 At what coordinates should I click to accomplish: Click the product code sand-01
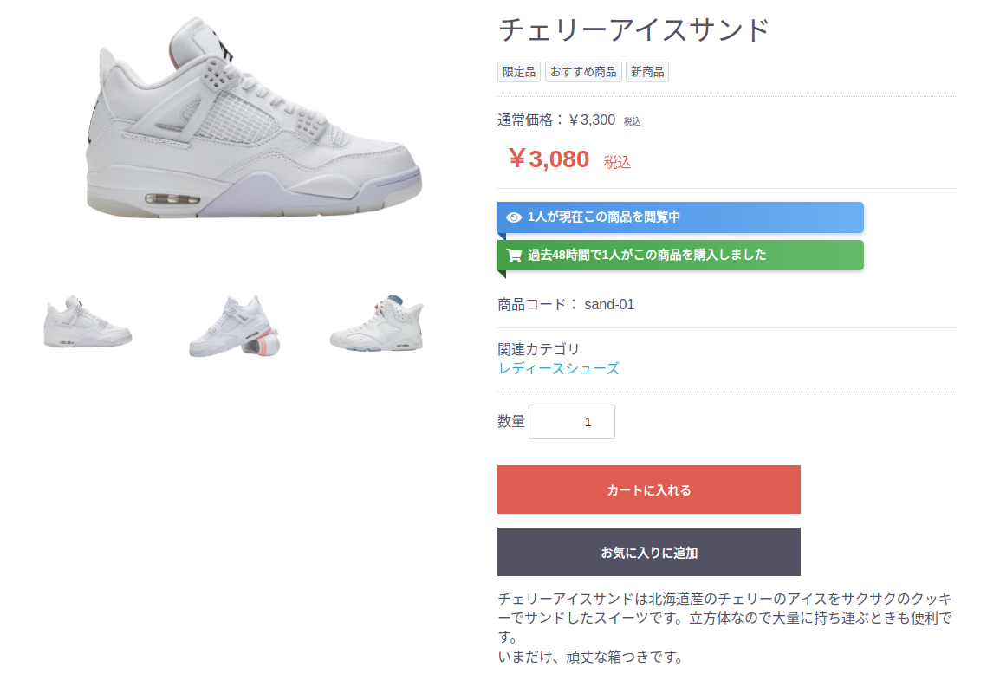tap(609, 305)
